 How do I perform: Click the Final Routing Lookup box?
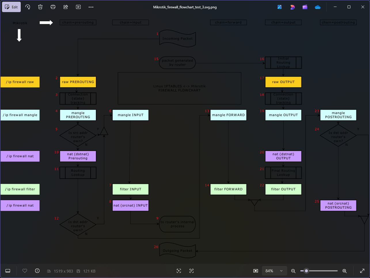coord(283,173)
